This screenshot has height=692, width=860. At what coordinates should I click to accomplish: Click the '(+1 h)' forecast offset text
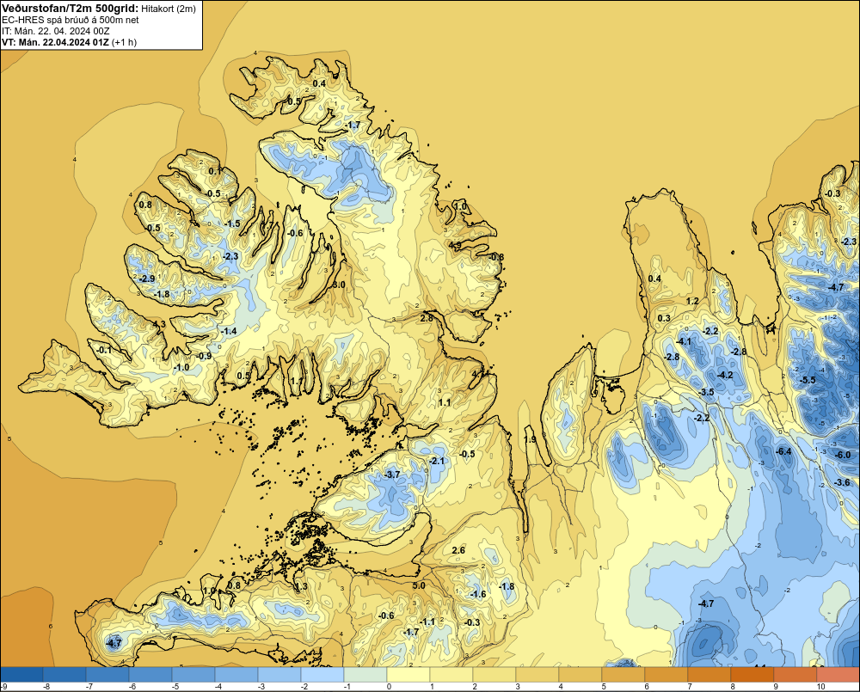tap(124, 42)
